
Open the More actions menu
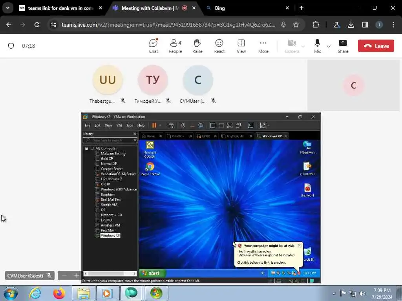coord(263,46)
